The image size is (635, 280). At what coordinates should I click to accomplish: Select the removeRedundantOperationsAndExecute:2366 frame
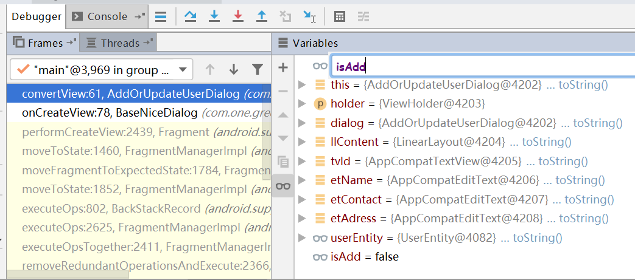(139, 266)
